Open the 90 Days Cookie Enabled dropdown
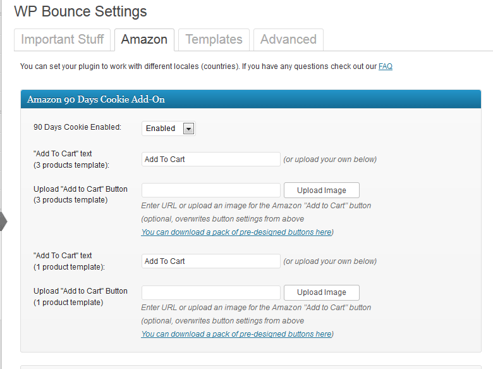Viewport: 493px width, 369px height. click(169, 128)
